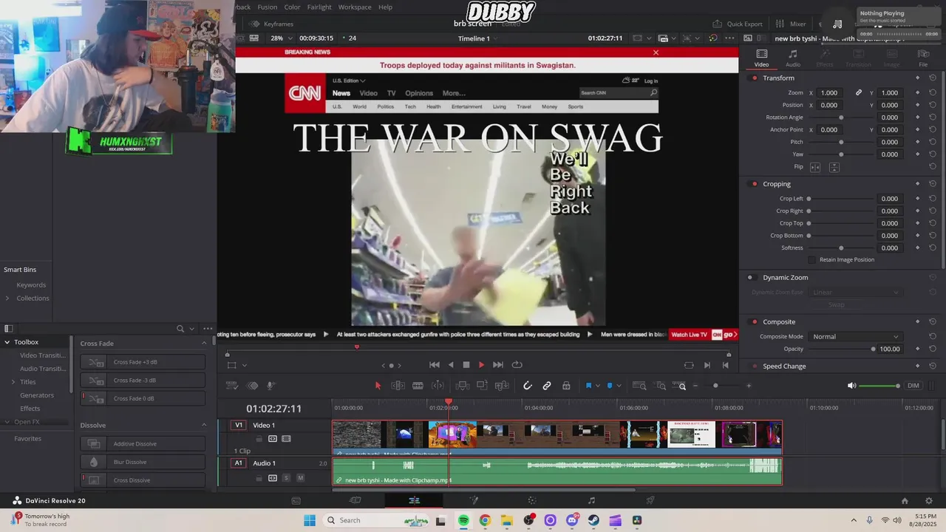The width and height of the screenshot is (946, 532).
Task: Add a blue Marker on timeline
Action: (x=610, y=386)
